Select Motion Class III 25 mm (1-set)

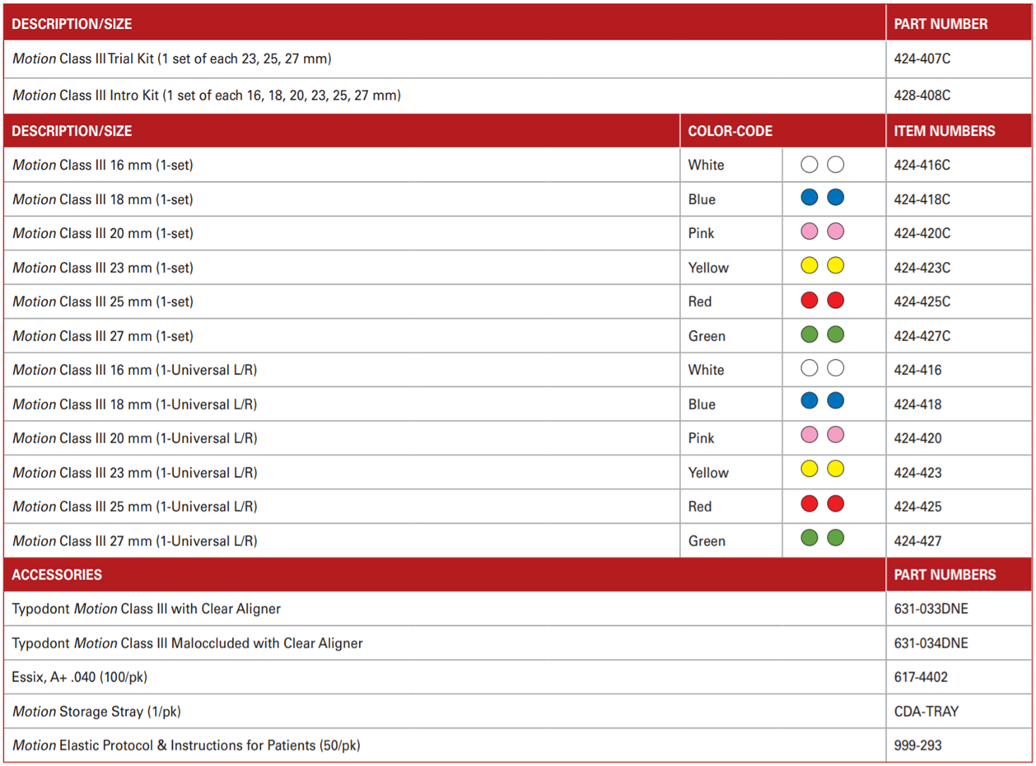[x=103, y=301]
